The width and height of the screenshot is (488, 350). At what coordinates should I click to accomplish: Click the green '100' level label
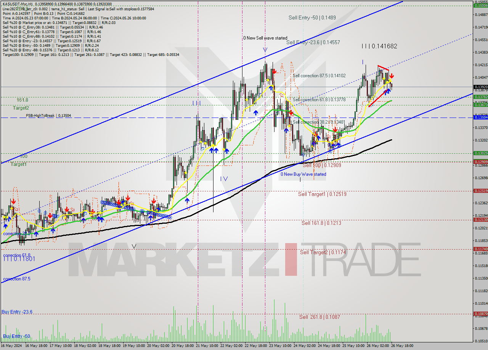24,156
